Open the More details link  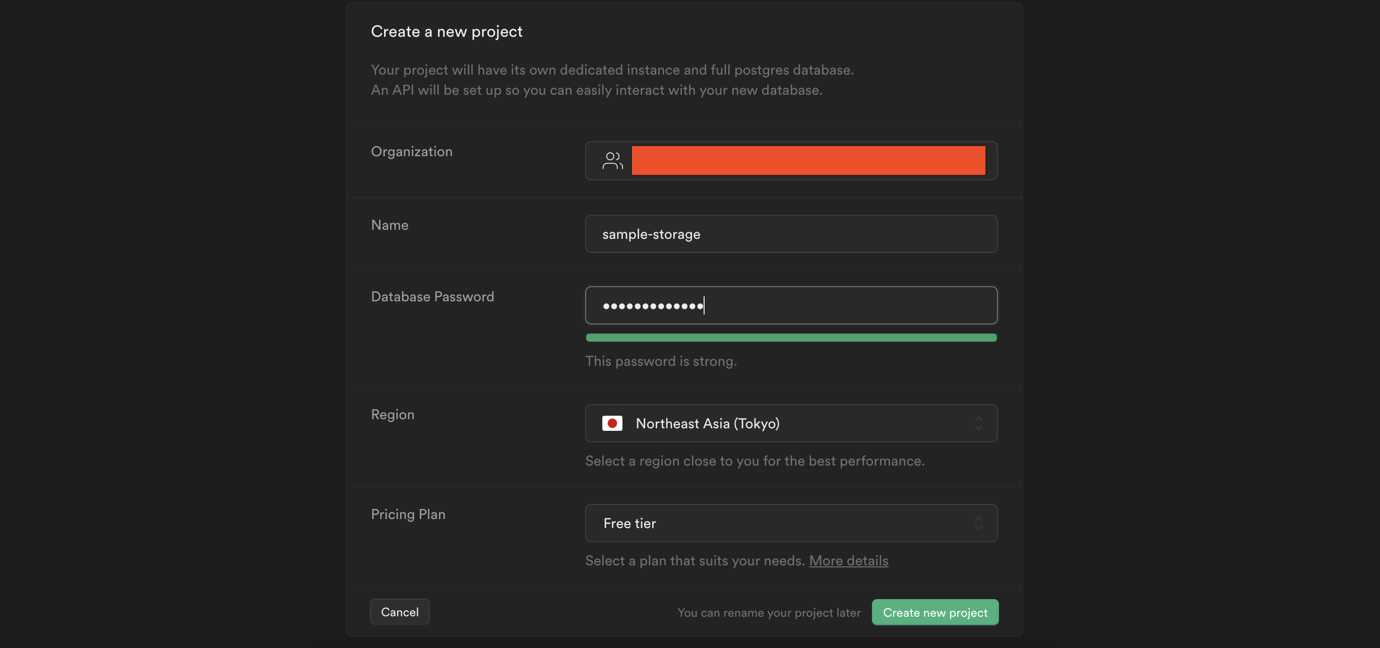click(x=848, y=561)
